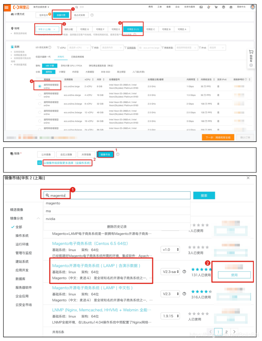Open the user avatar profile

(252, 7)
